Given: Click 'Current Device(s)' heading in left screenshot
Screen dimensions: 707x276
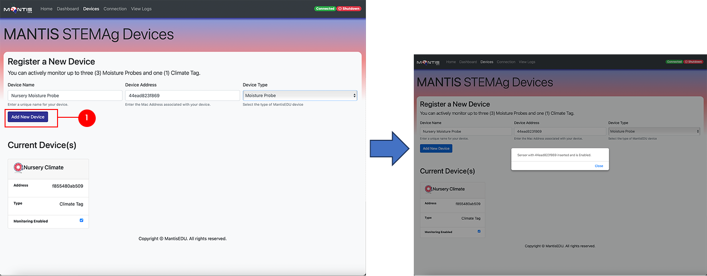Looking at the screenshot, I should (42, 145).
